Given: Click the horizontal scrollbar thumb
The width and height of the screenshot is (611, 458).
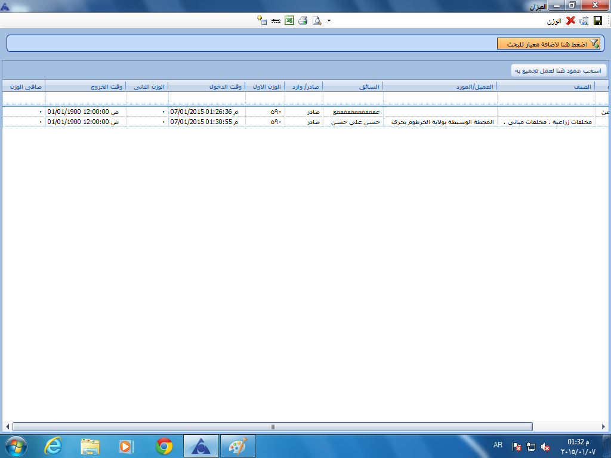Looking at the screenshot, I should 272,427.
